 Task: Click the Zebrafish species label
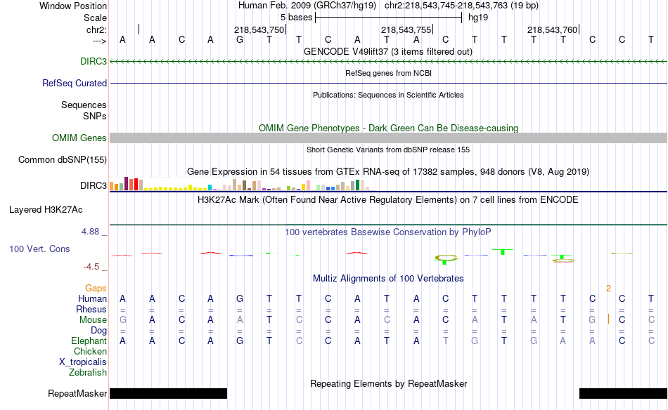pyautogui.click(x=88, y=372)
